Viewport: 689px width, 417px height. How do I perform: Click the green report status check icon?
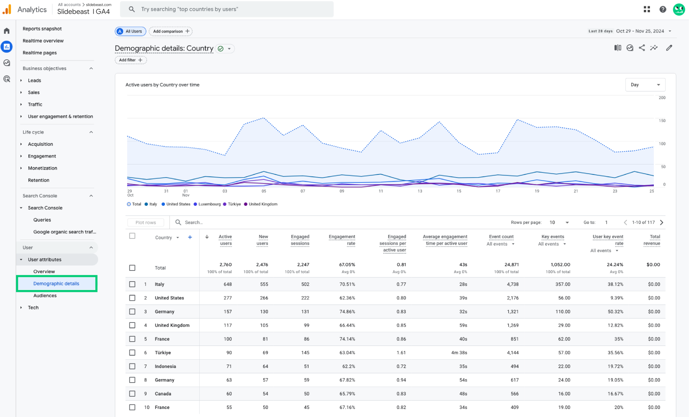pyautogui.click(x=220, y=49)
